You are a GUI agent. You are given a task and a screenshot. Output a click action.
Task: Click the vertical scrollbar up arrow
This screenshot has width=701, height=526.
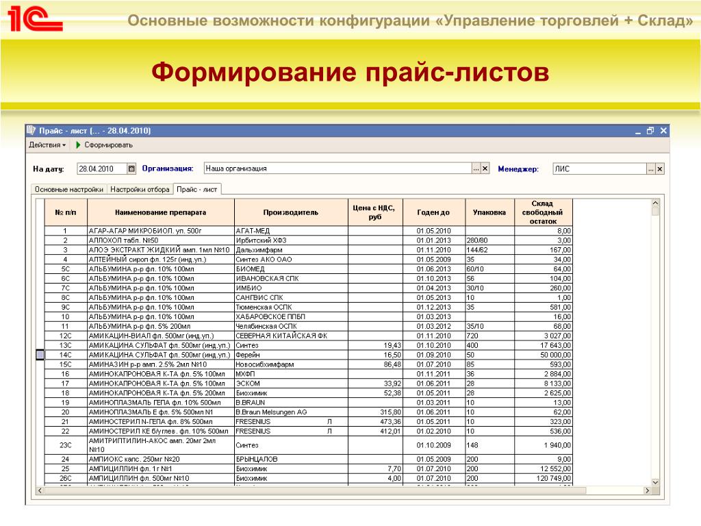655,203
